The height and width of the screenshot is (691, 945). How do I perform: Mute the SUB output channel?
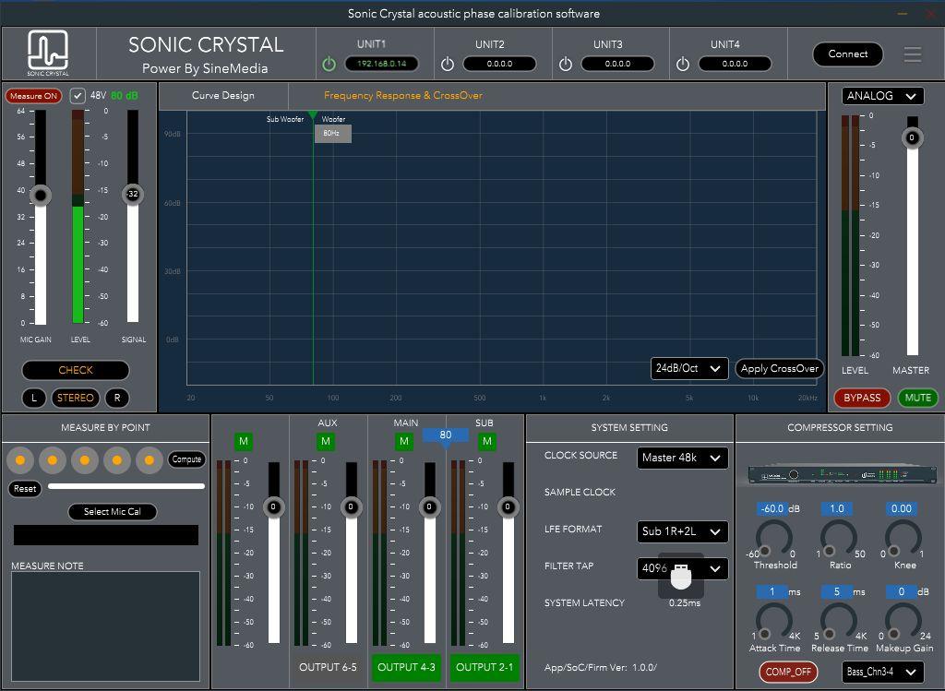pyautogui.click(x=486, y=442)
